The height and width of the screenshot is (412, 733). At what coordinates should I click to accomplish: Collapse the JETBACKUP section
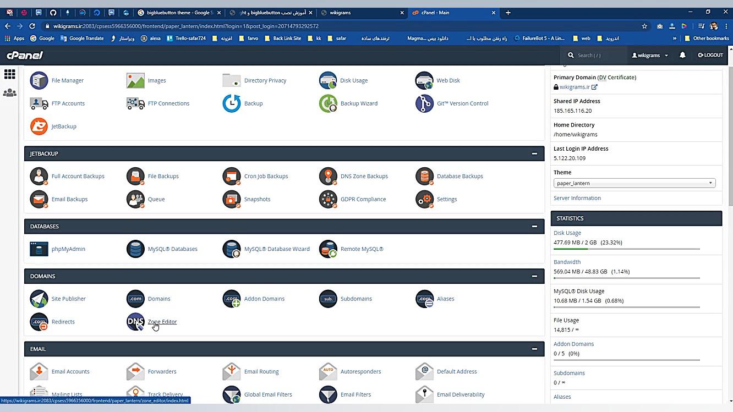pyautogui.click(x=534, y=153)
